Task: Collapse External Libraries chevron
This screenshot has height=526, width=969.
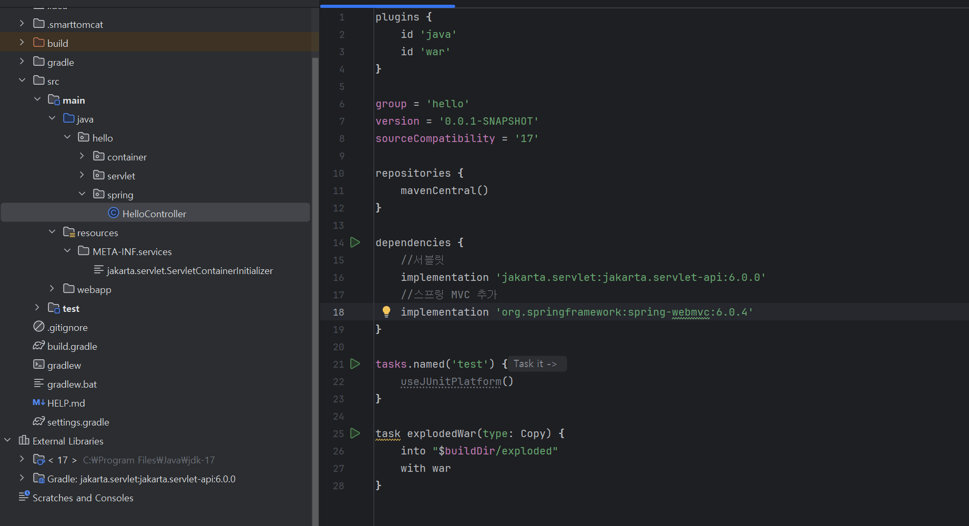Action: pyautogui.click(x=7, y=440)
